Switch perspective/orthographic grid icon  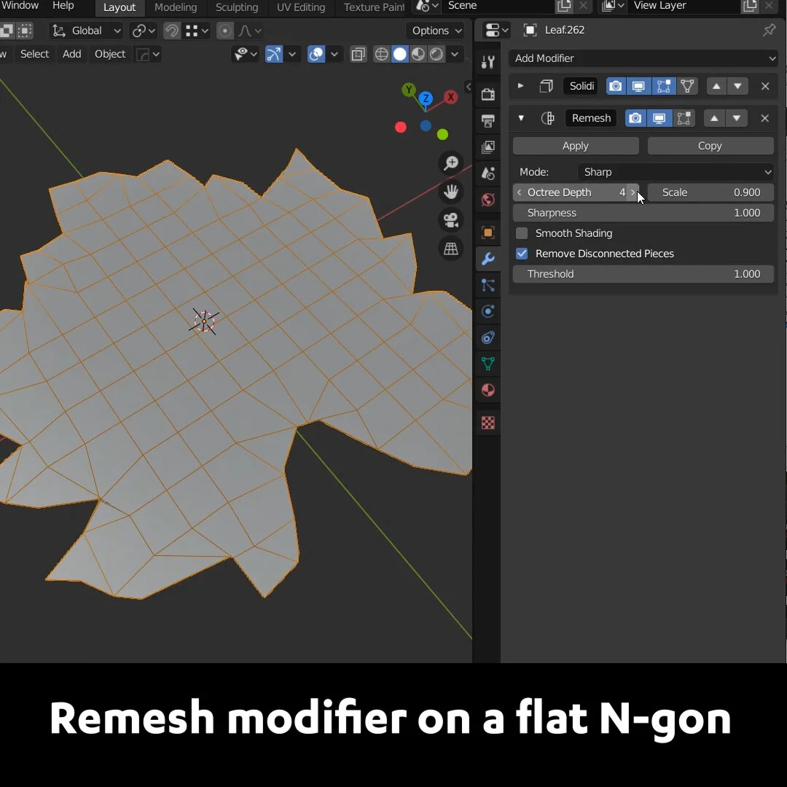(451, 248)
